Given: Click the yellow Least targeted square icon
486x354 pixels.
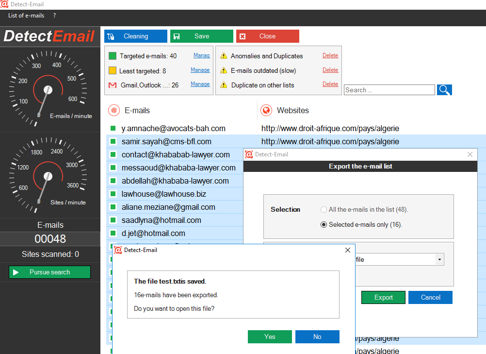Looking at the screenshot, I should pos(113,70).
